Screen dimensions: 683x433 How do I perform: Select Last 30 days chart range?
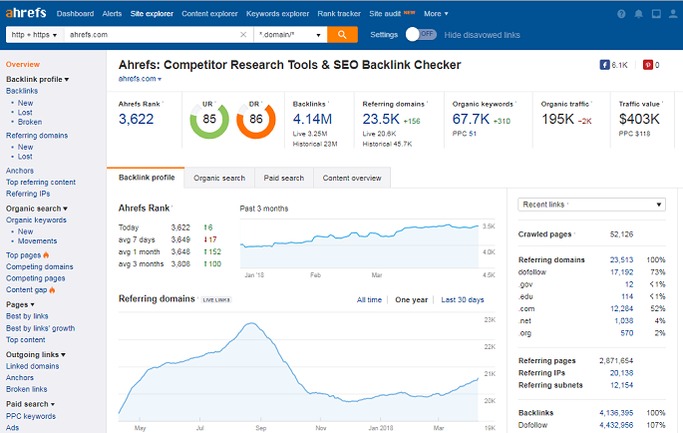(463, 299)
